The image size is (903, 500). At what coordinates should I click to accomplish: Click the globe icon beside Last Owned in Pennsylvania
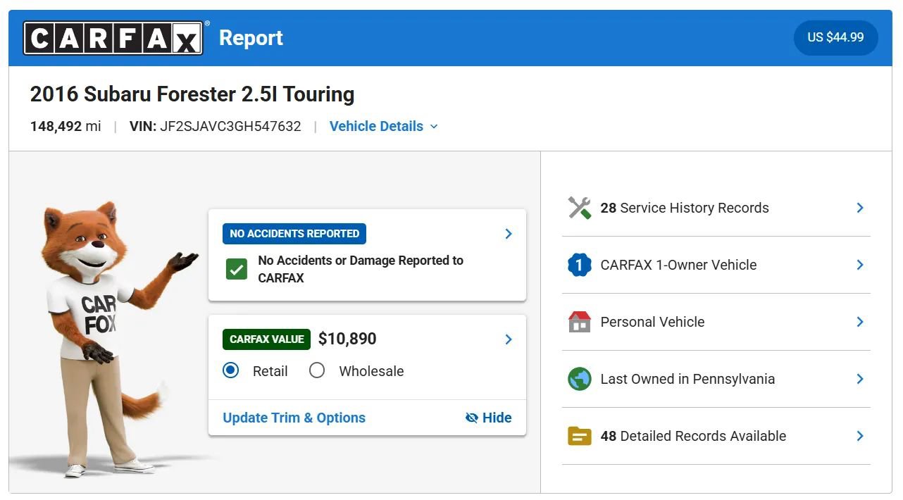(x=579, y=379)
